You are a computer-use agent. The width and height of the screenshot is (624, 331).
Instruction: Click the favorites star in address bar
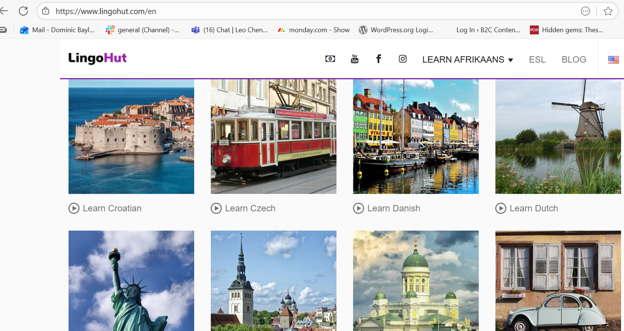608,11
